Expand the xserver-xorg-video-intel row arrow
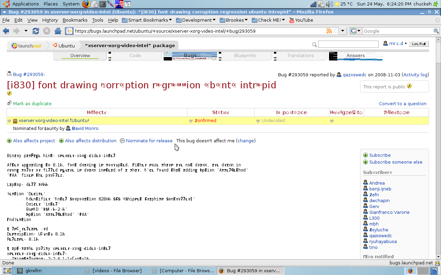 (9, 121)
